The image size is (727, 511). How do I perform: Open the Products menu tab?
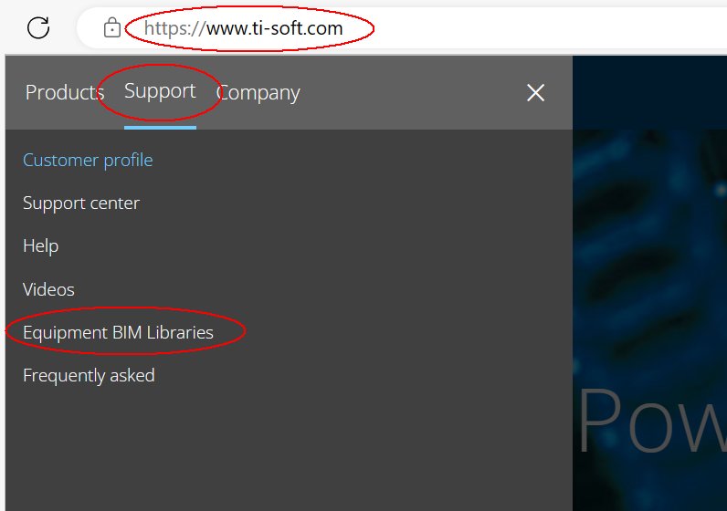coord(64,93)
